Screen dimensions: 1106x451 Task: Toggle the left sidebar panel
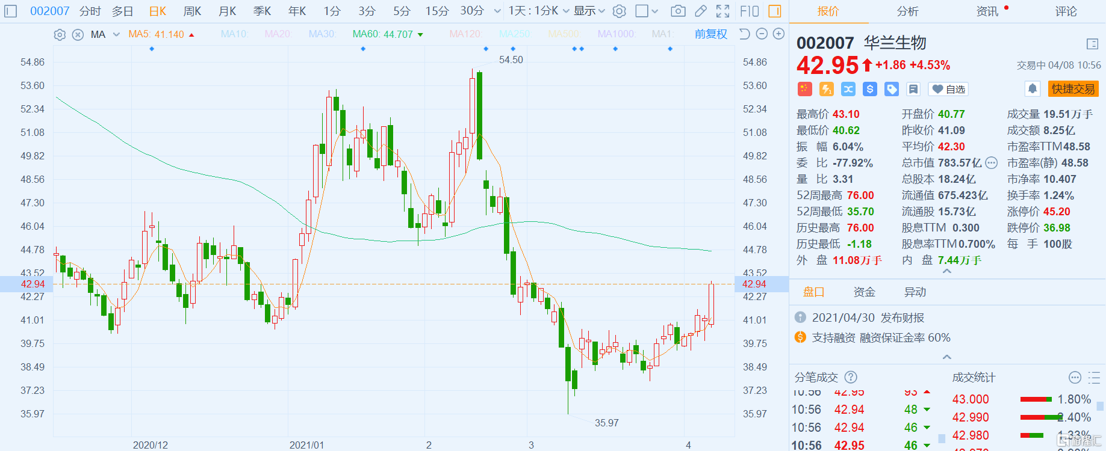[11, 11]
